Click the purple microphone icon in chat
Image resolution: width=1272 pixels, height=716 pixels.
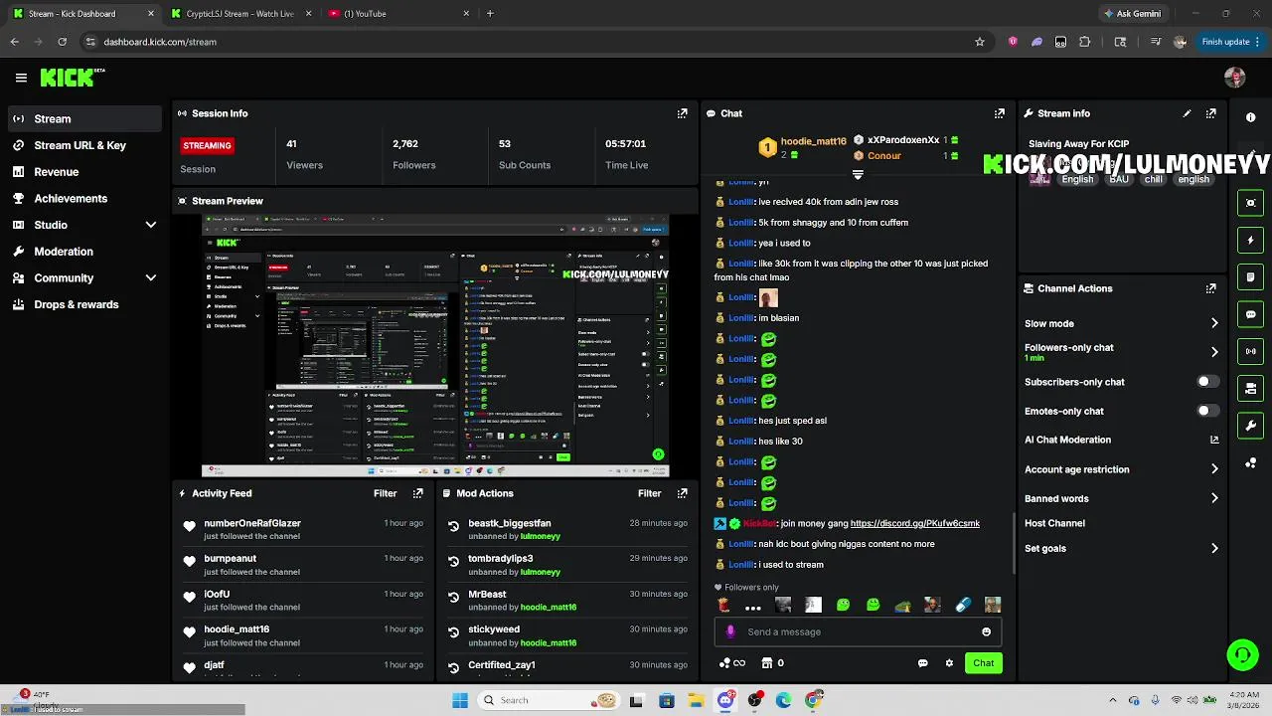[730, 631]
